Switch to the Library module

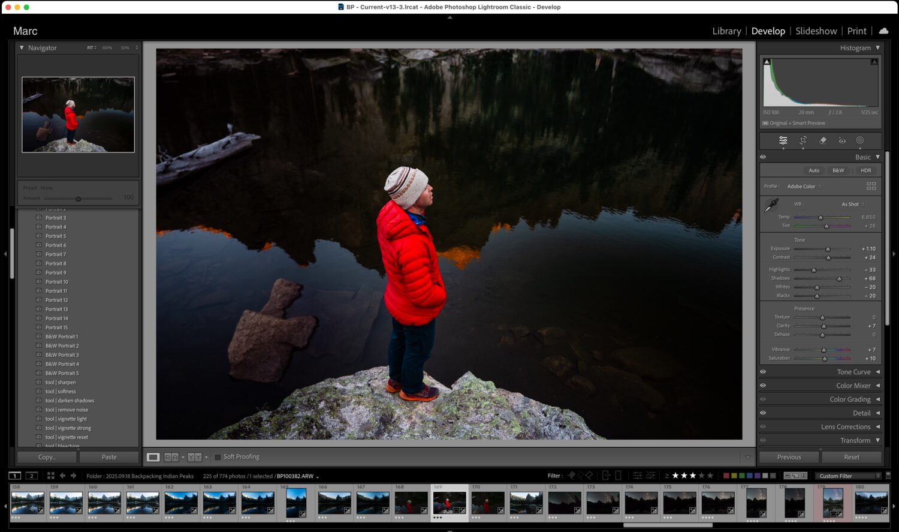point(726,31)
